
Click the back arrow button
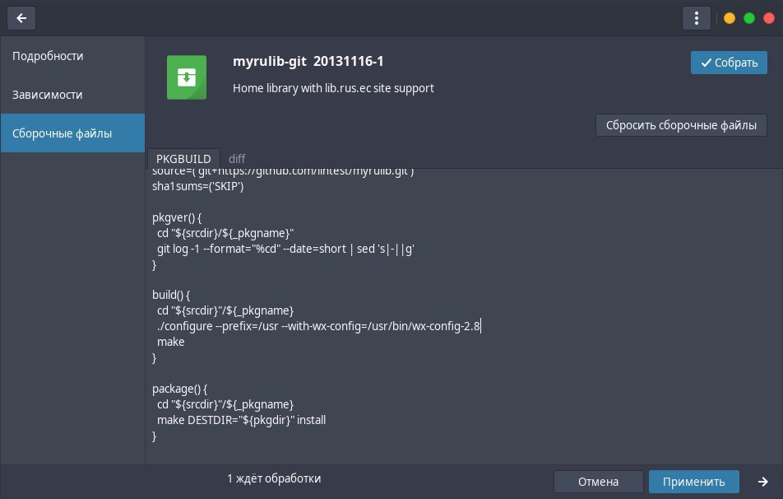[21, 17]
